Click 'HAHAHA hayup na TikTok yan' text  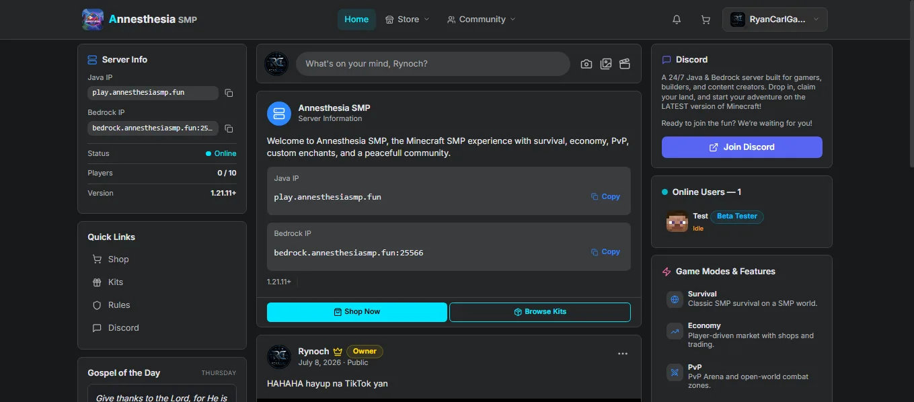tap(328, 384)
